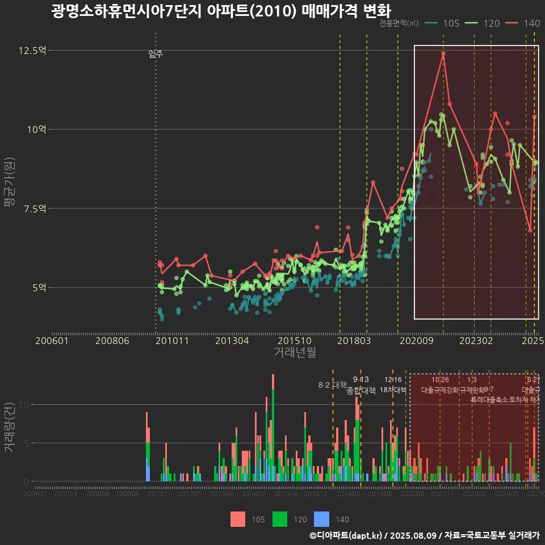
Task: Click 202111 on the volume chart x-axis
Action: point(442,493)
